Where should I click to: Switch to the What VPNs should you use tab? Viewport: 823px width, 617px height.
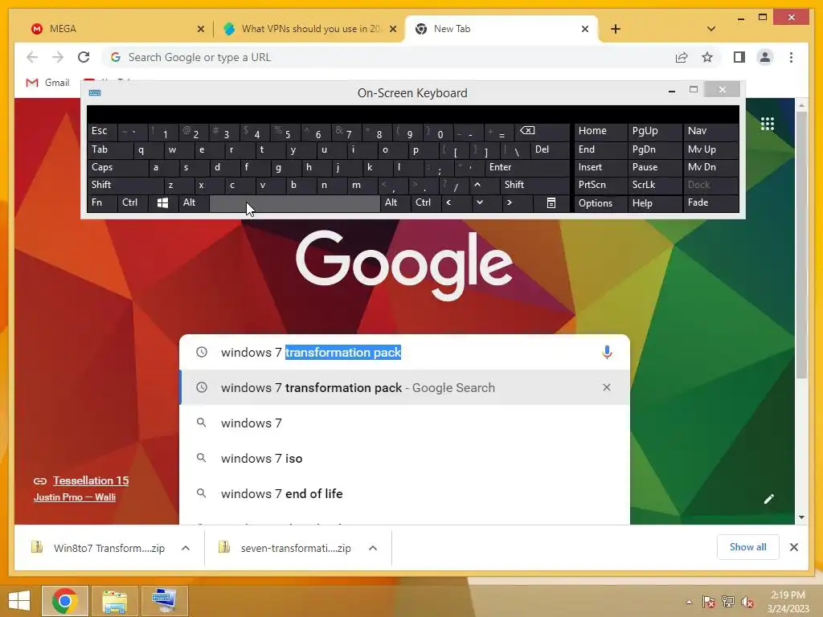point(309,29)
